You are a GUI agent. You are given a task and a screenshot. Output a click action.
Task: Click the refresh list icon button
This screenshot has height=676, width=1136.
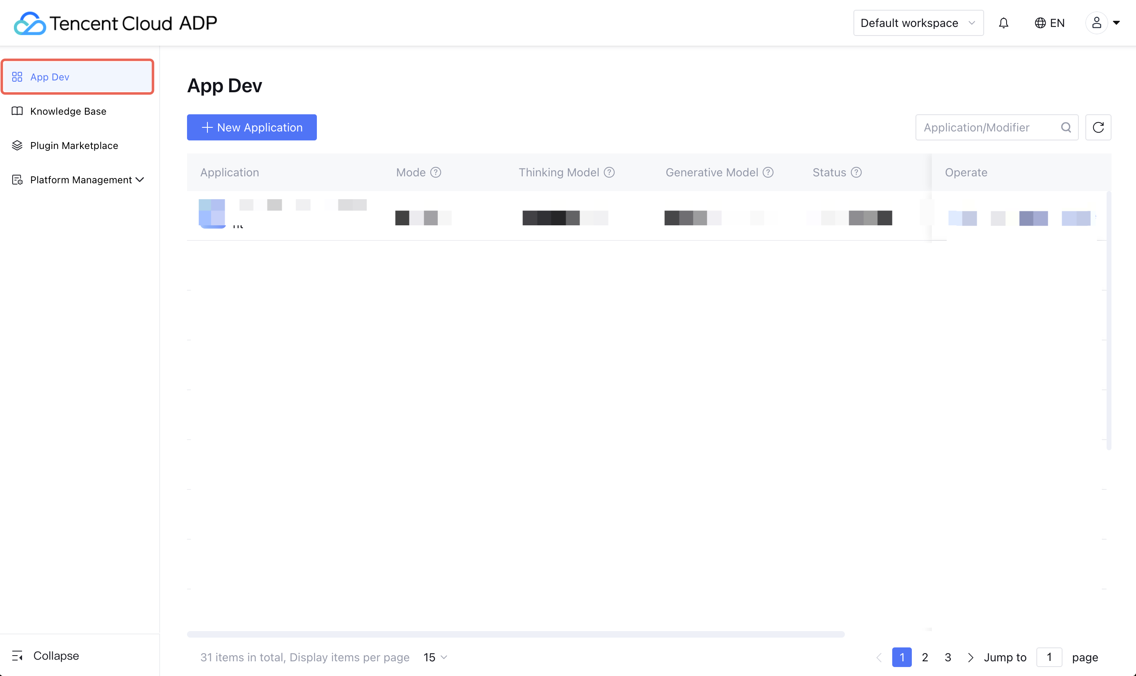tap(1098, 127)
